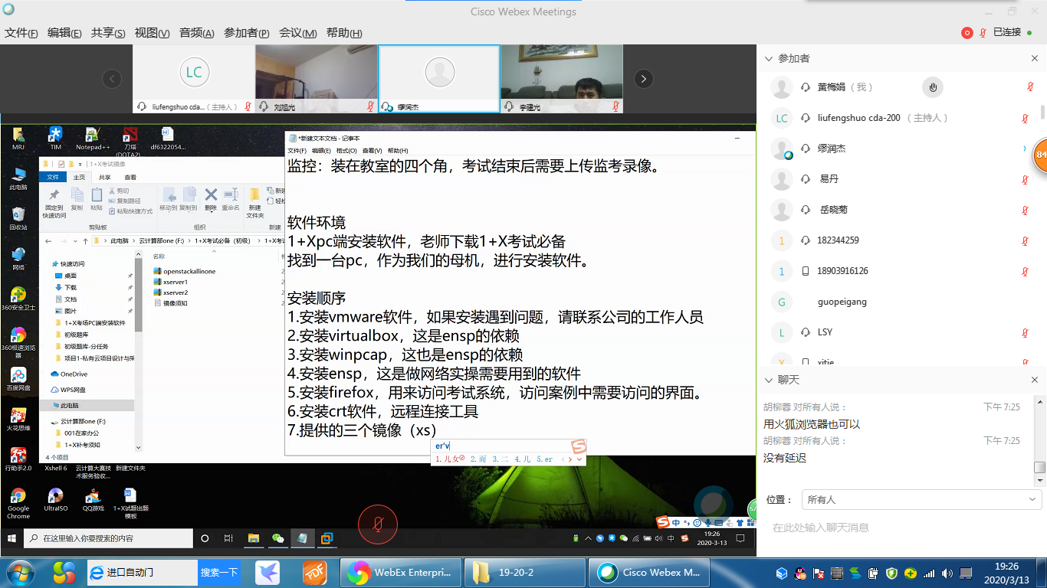
Task: Click the 搜索一下 search button in the taskbar
Action: [219, 572]
